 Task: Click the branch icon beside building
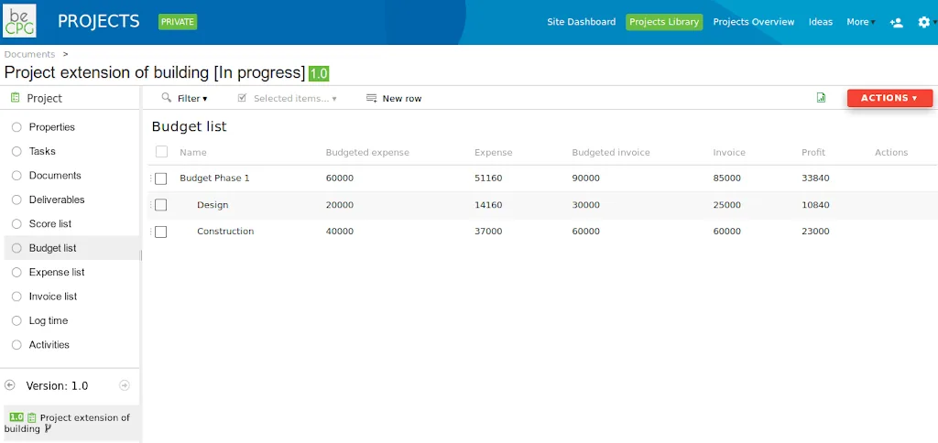[x=48, y=428]
